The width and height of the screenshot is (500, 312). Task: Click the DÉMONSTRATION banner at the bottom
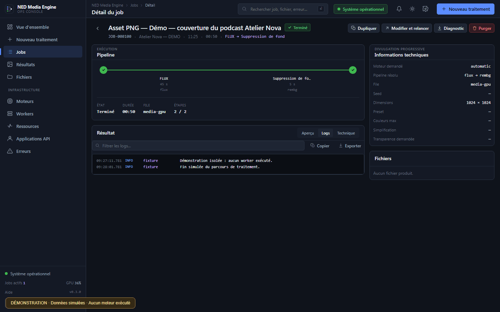pyautogui.click(x=70, y=303)
